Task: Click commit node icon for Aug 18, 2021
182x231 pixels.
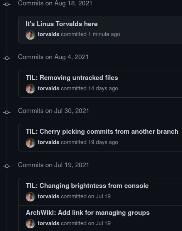Action: click(x=7, y=4)
